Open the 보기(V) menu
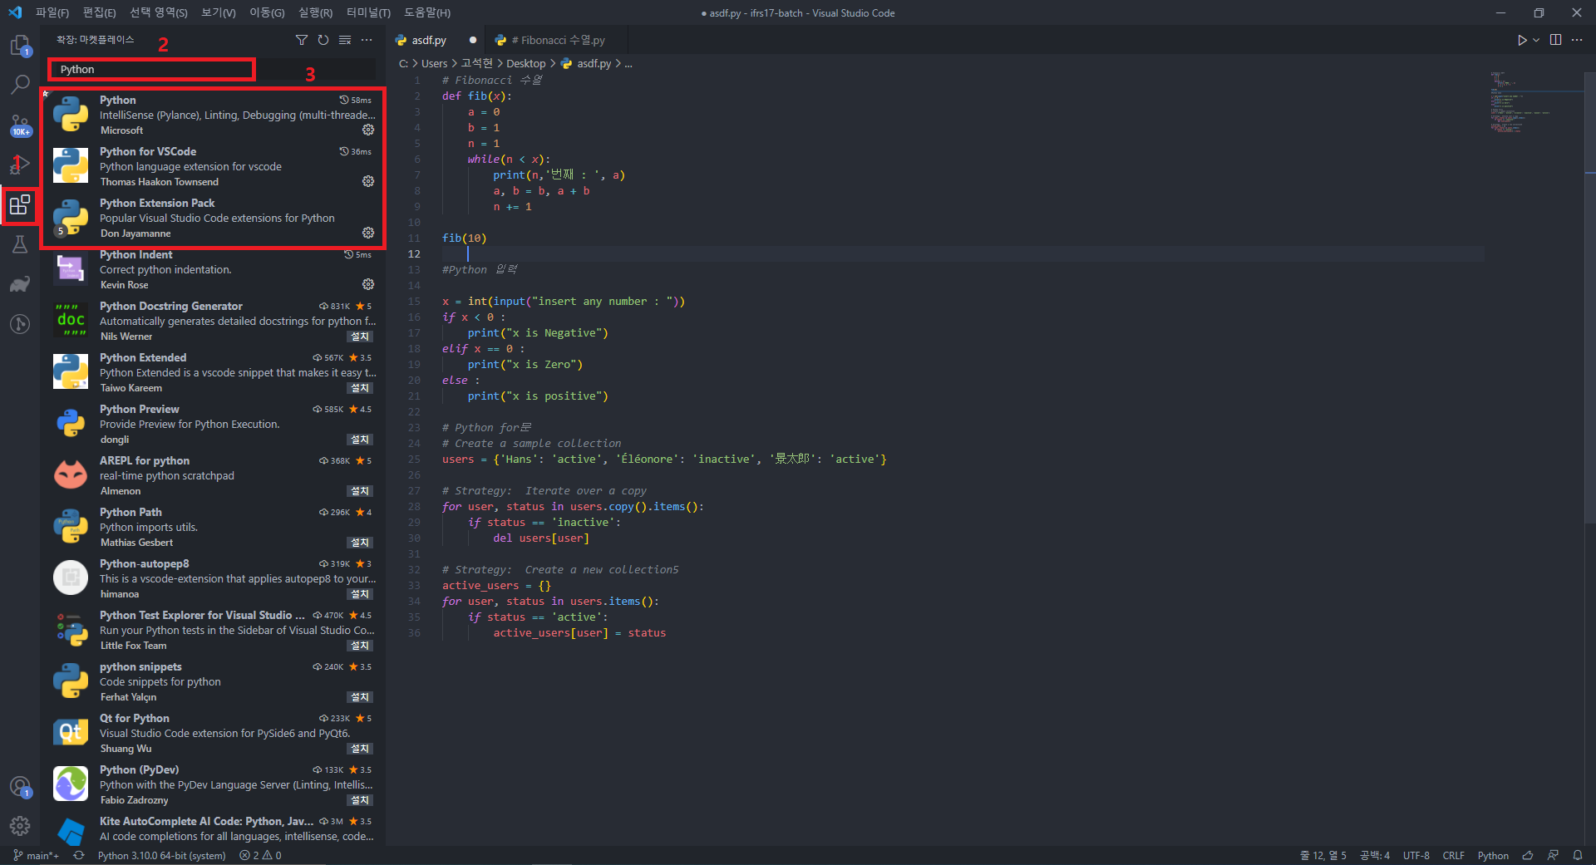The width and height of the screenshot is (1596, 865). (x=219, y=12)
